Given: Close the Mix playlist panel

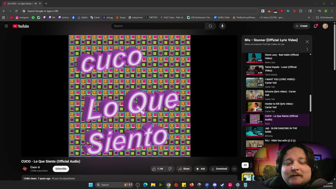Looking at the screenshot, I should point(307,41).
